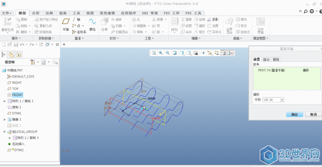Click the 确定 (OK) button
322x167 pixels.
pyautogui.click(x=294, y=114)
